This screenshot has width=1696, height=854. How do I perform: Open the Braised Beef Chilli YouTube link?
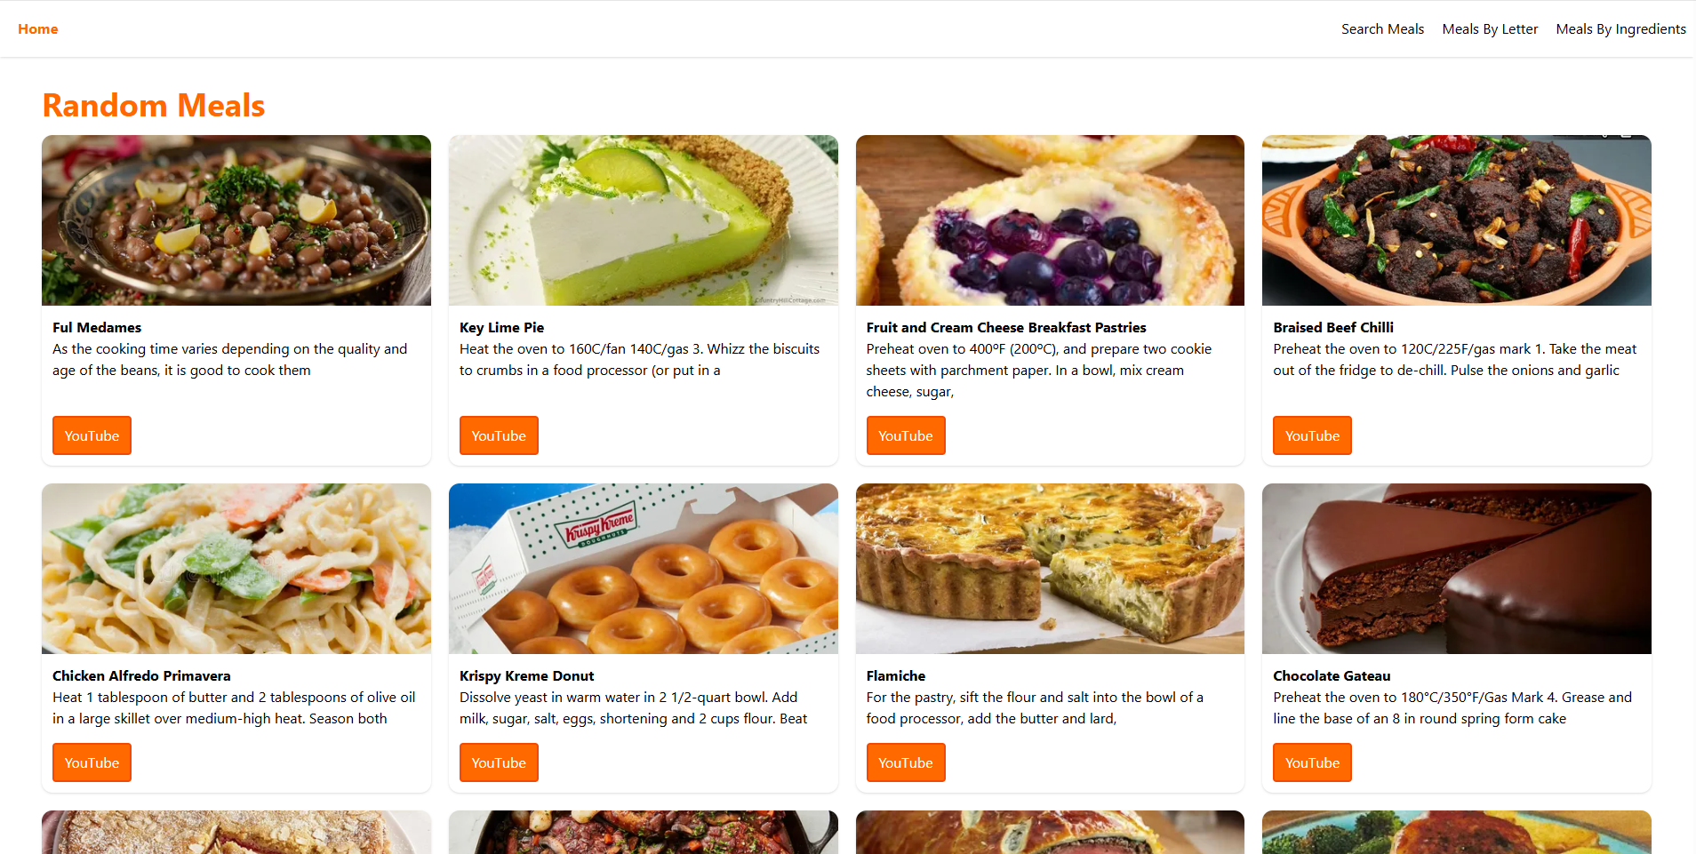click(1312, 435)
